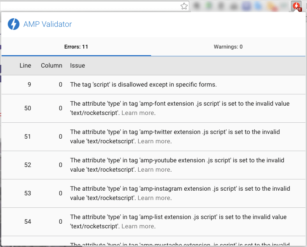Click line number 51 cell
Image resolution: width=307 pixels, height=247 pixels.
coord(28,137)
